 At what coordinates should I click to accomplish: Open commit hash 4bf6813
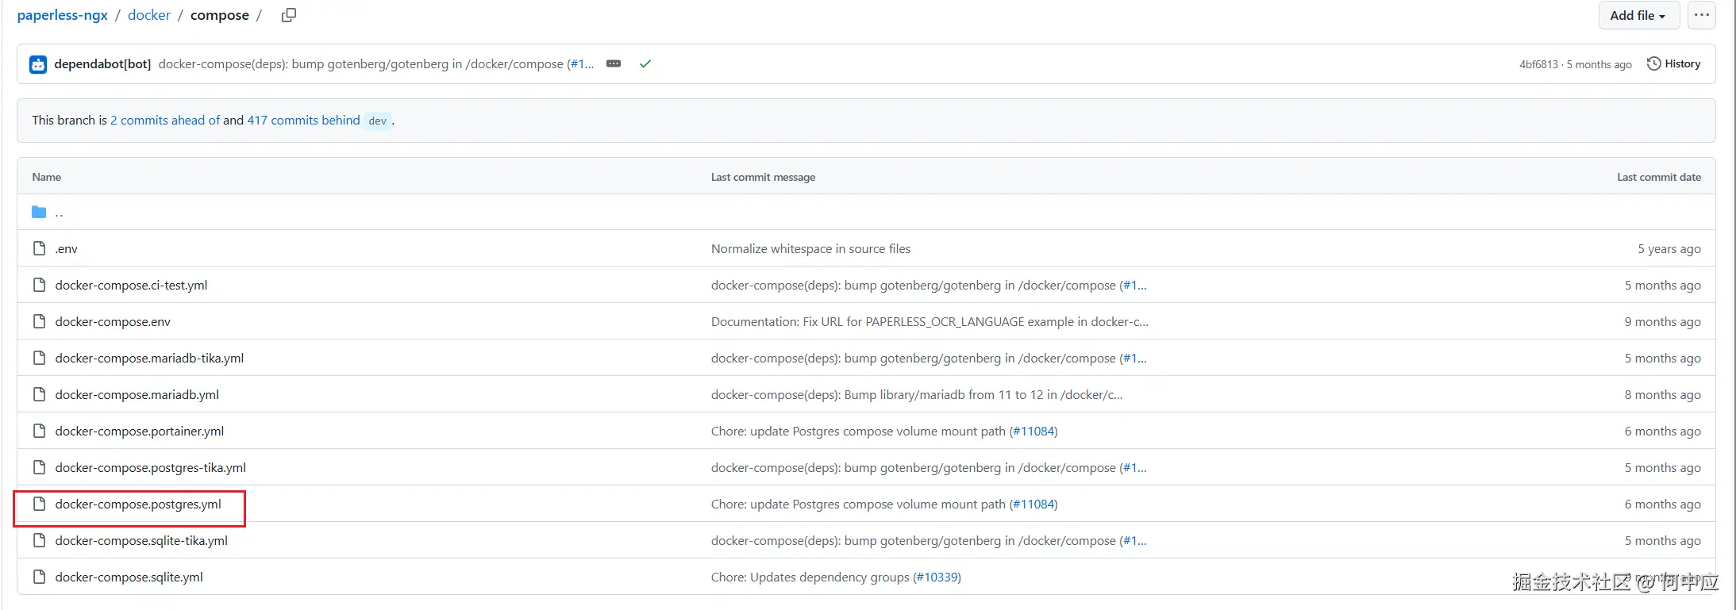point(1538,64)
